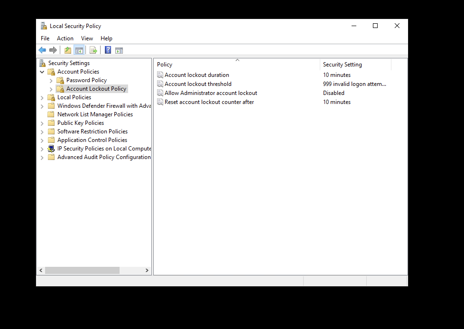Open the Action menu

click(x=65, y=38)
